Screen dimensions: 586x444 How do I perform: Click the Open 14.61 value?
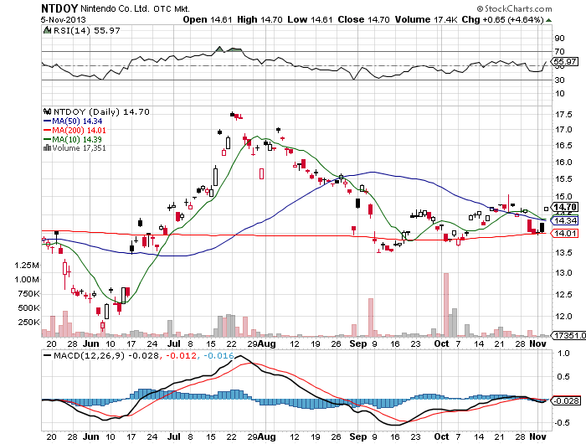tap(208, 19)
